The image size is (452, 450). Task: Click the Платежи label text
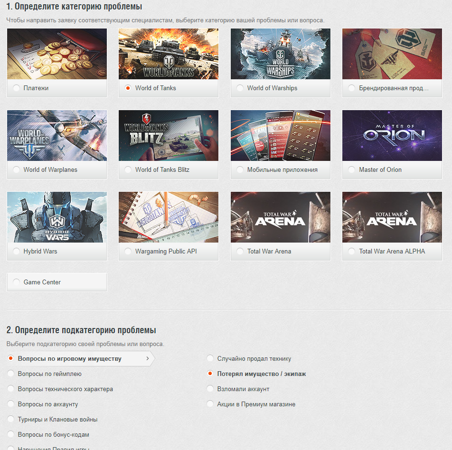pyautogui.click(x=36, y=88)
